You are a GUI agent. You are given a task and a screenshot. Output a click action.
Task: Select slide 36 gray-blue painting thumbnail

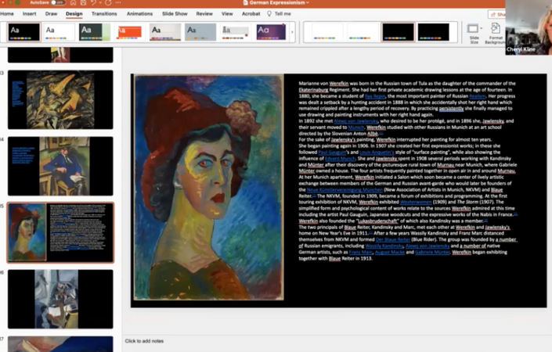tap(60, 299)
